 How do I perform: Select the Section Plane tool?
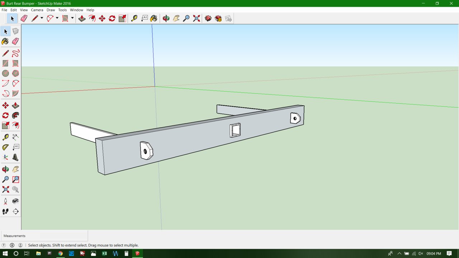pyautogui.click(x=15, y=211)
